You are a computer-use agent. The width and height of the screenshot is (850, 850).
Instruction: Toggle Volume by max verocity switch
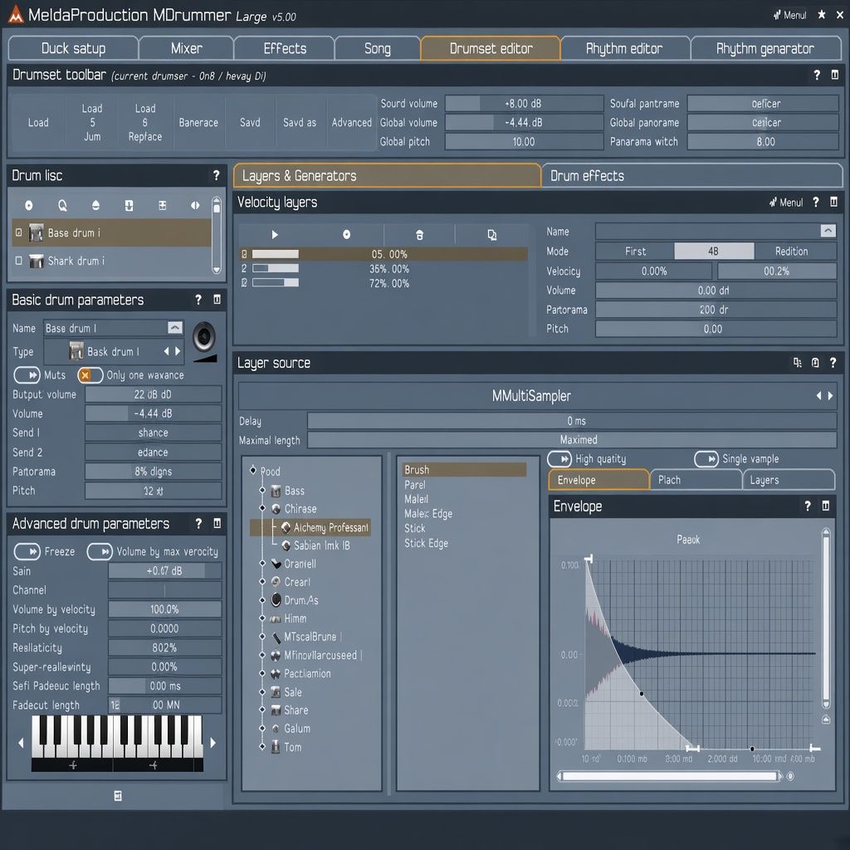point(100,552)
